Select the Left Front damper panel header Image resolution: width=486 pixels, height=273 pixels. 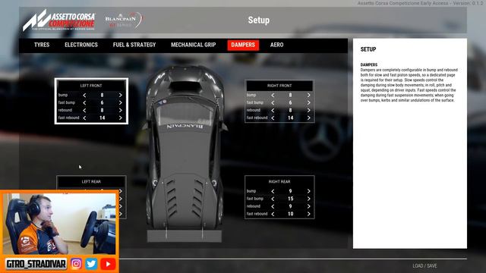pyautogui.click(x=91, y=86)
